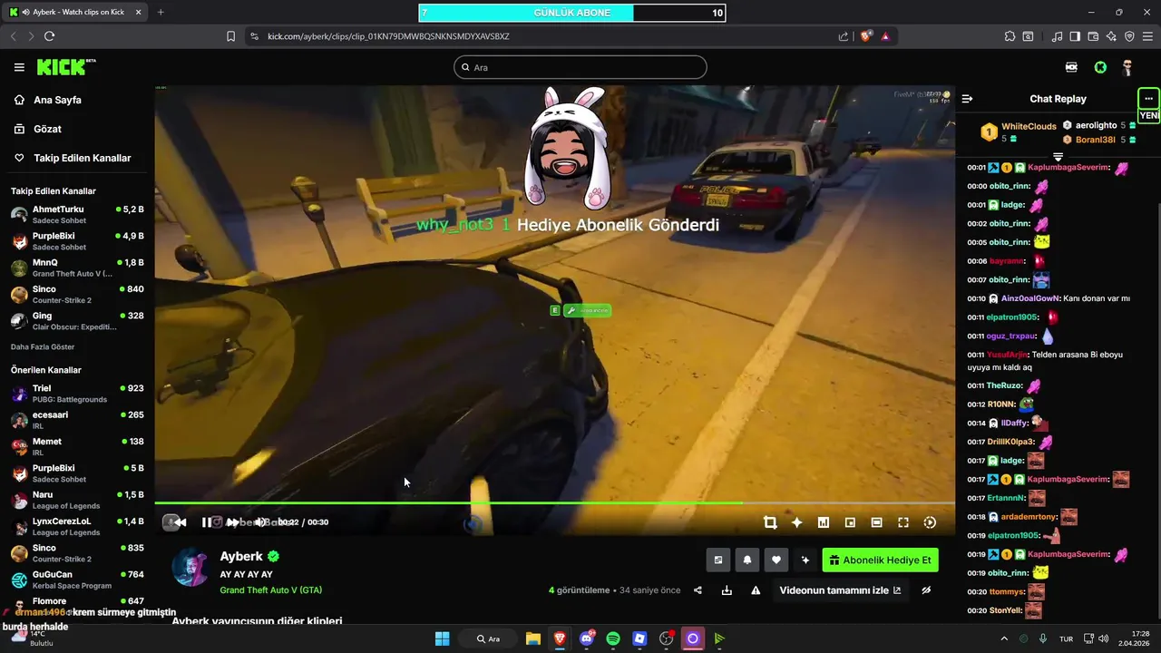Expand Daha Fazla Göster
The height and width of the screenshot is (653, 1161).
(43, 347)
